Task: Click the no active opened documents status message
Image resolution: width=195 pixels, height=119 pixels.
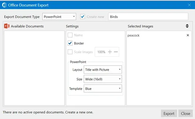Action: (48, 112)
